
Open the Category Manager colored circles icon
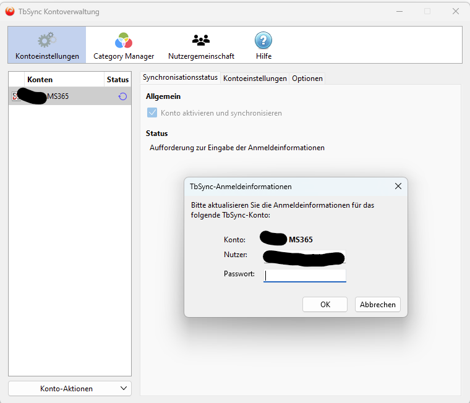124,40
